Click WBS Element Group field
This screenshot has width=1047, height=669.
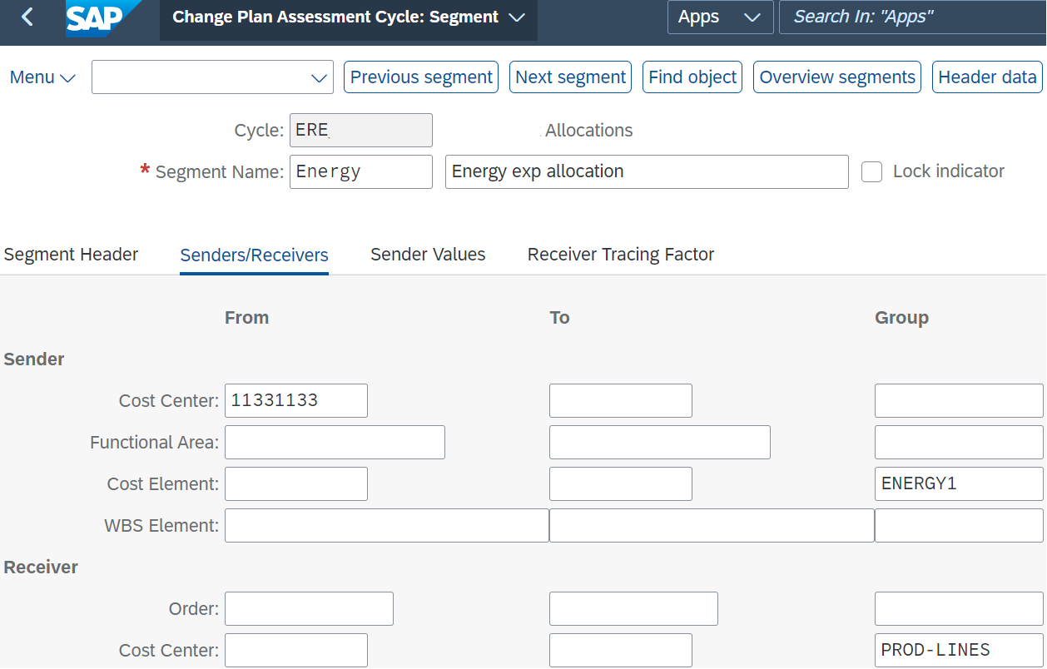(x=959, y=525)
